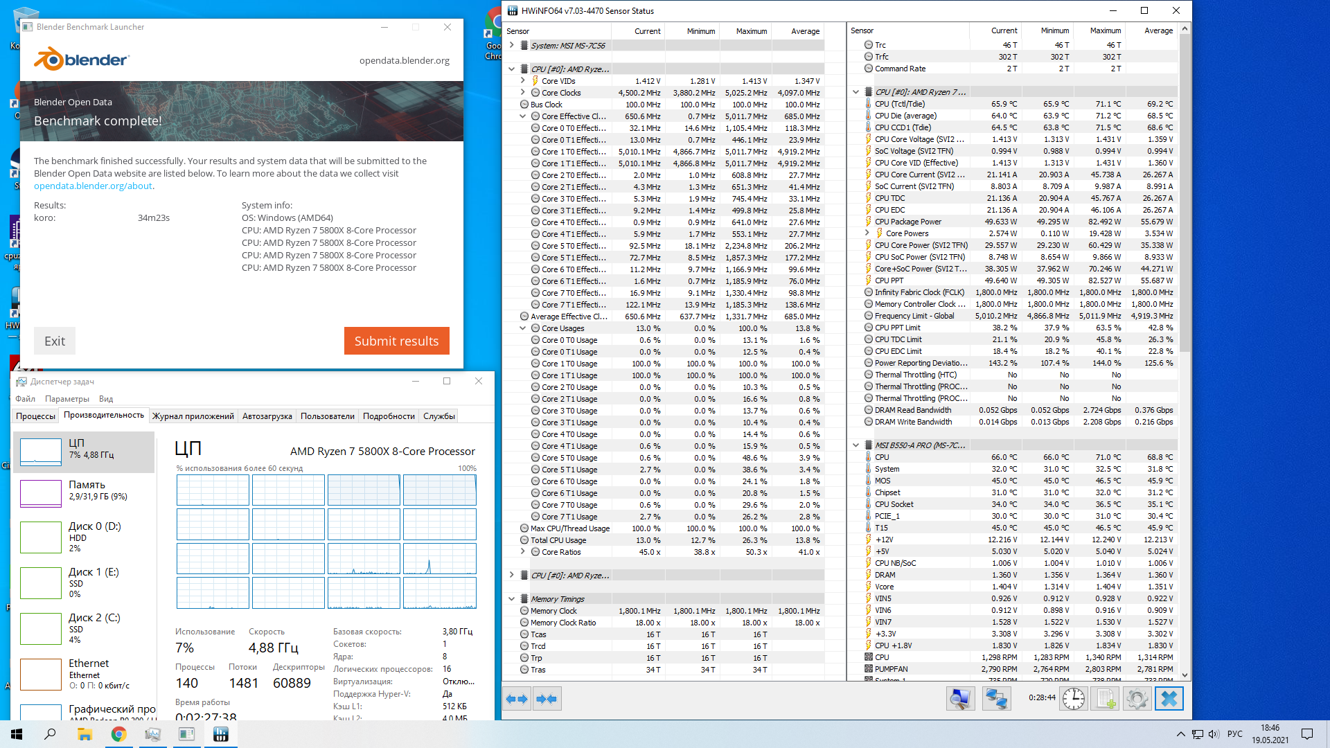Open HWiNFO sensor settings gear icon
Image resolution: width=1330 pixels, height=748 pixels.
(1137, 699)
